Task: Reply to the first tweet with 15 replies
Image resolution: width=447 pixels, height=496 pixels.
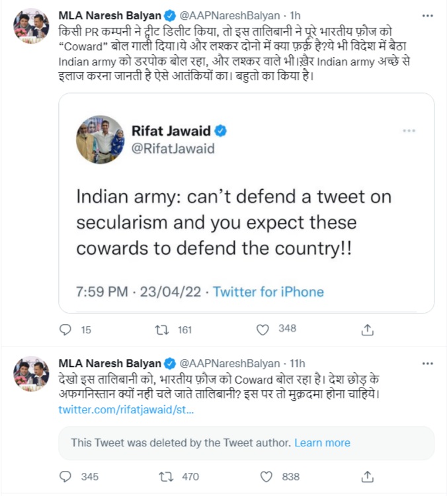Action: pos(65,329)
